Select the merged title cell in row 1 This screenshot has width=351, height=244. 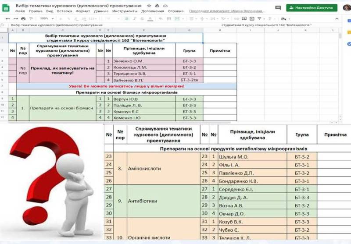click(106, 38)
